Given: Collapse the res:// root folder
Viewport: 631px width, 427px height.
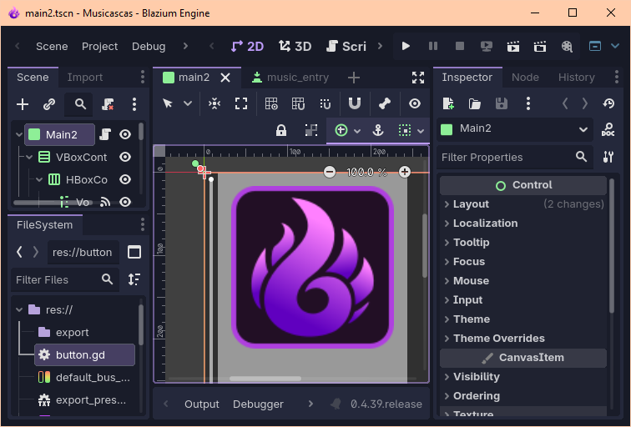Looking at the screenshot, I should 19,309.
